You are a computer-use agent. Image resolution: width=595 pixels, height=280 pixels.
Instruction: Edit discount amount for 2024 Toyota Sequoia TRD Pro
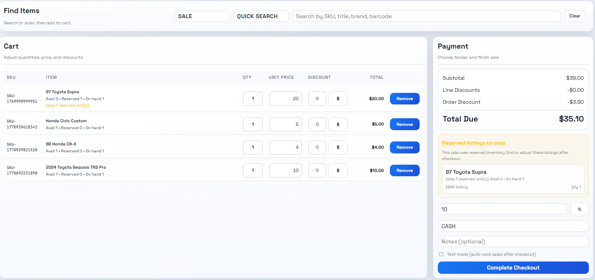coord(317,170)
